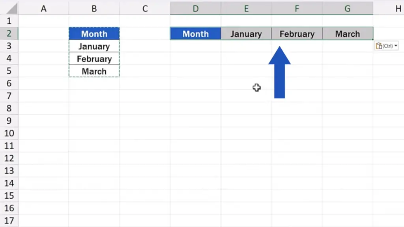Screen dimensions: 404x227
Task: Select the transposed March cell in column G
Action: [x=348, y=34]
